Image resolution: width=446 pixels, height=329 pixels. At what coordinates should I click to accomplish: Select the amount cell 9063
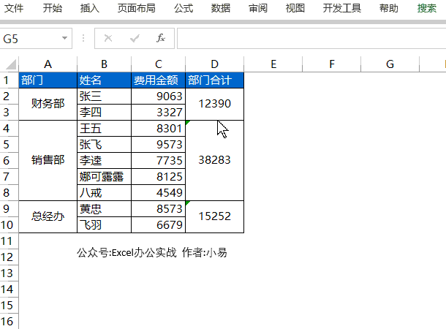pyautogui.click(x=158, y=96)
